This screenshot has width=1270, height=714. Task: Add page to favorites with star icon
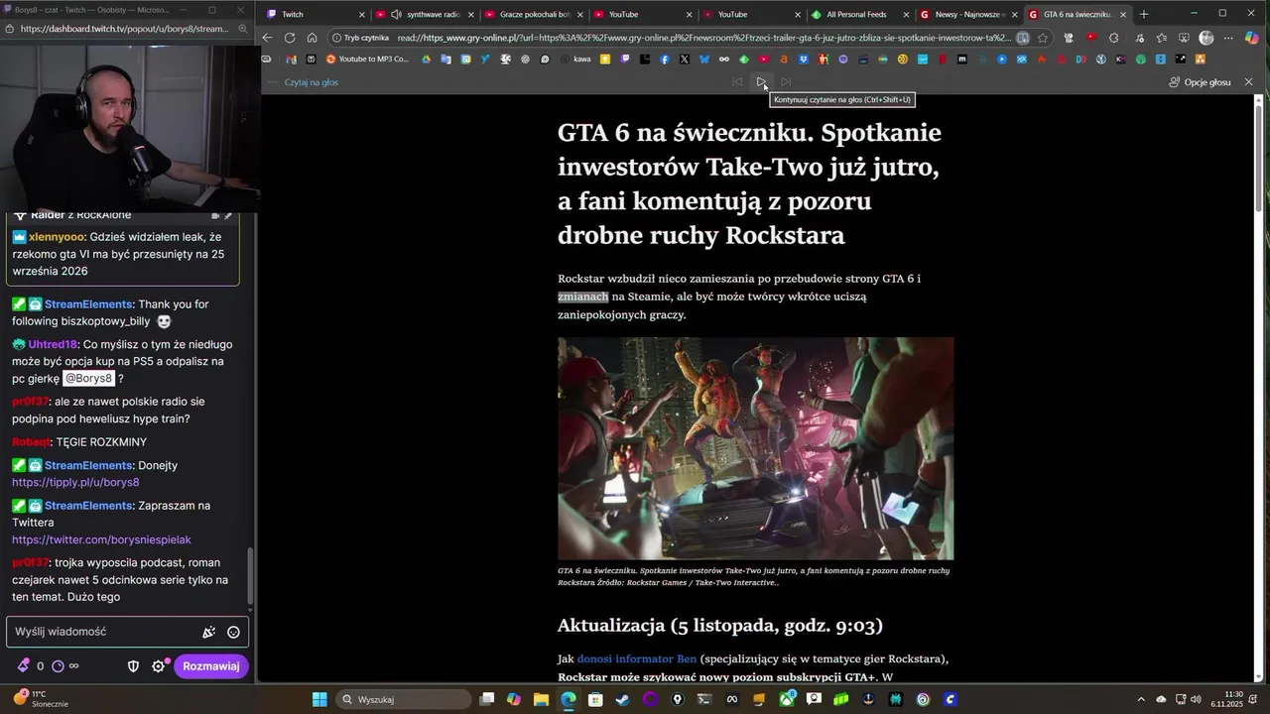(1043, 38)
